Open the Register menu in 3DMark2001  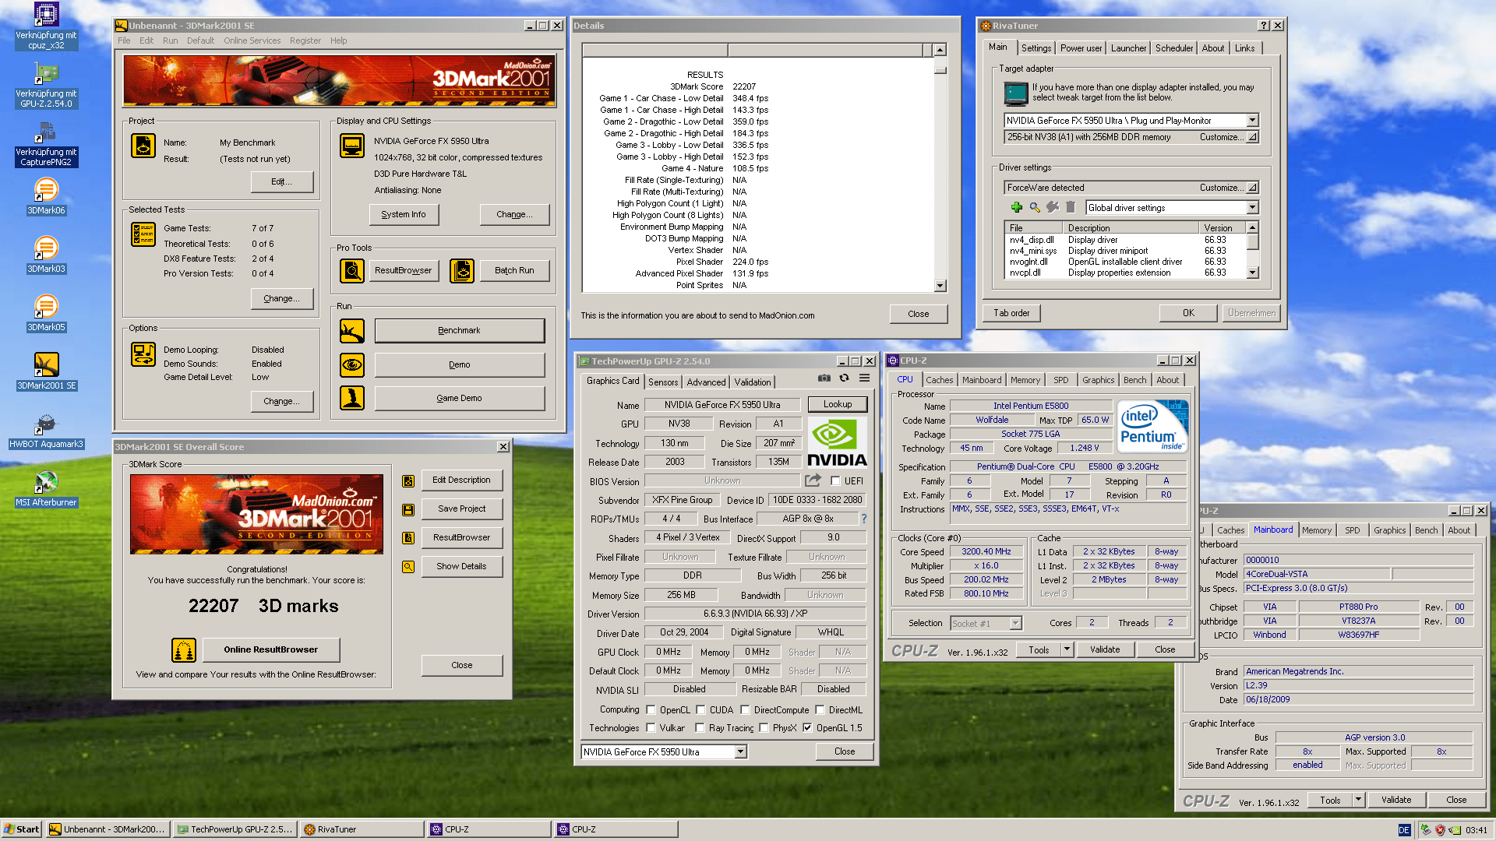click(305, 40)
